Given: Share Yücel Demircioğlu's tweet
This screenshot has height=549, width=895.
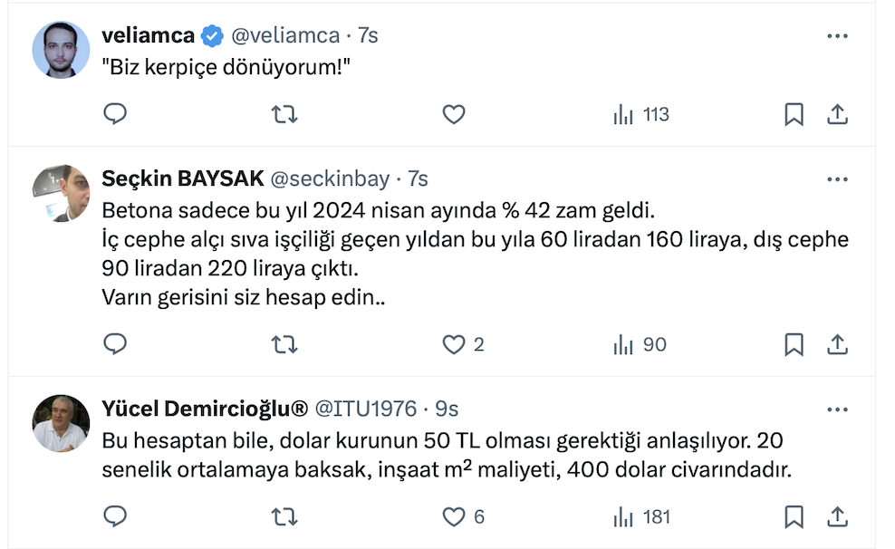Looking at the screenshot, I should (838, 517).
